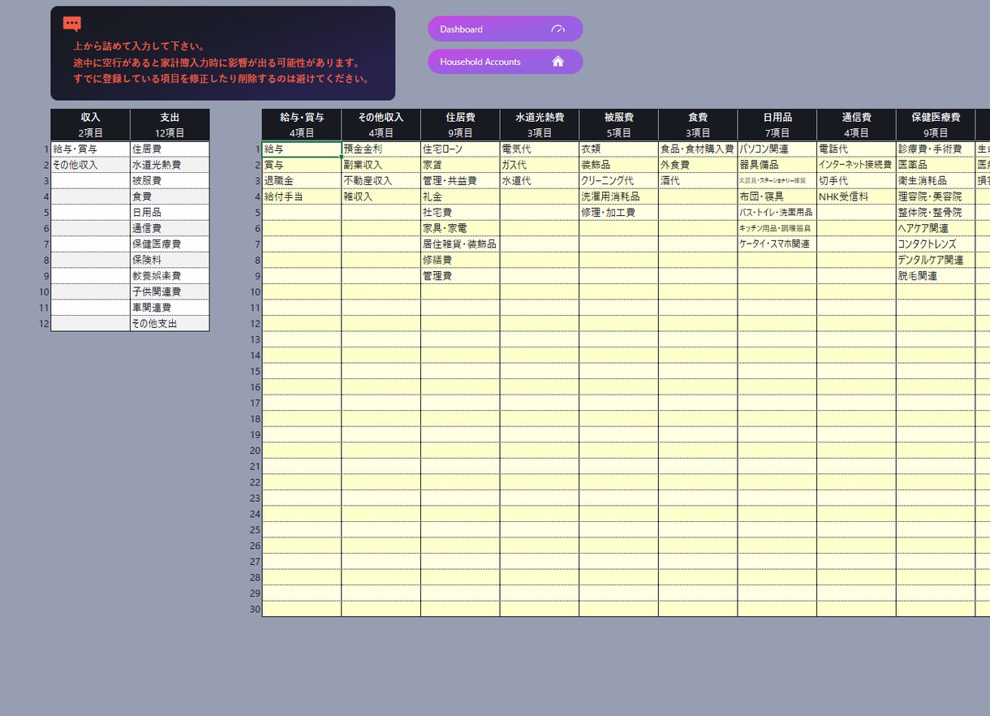Click the 不動産収入 cell

(x=381, y=181)
